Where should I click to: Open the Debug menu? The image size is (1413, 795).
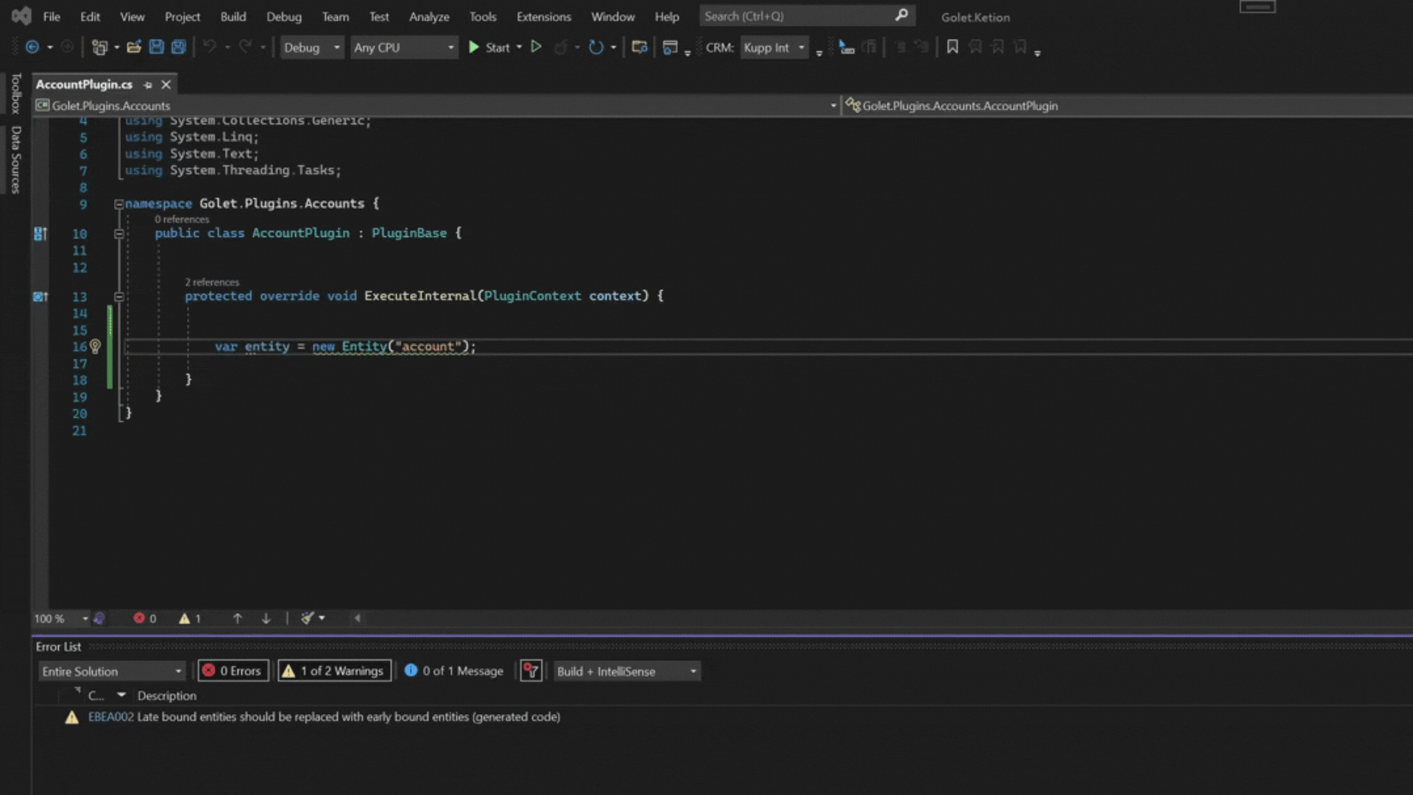[x=284, y=16]
